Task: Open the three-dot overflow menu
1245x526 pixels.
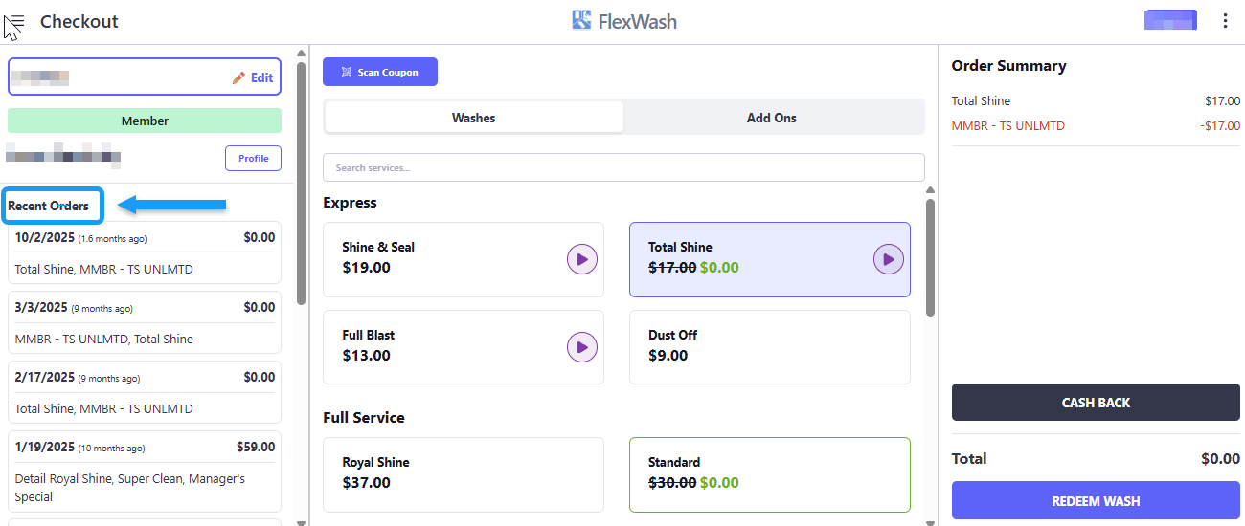Action: pyautogui.click(x=1225, y=21)
